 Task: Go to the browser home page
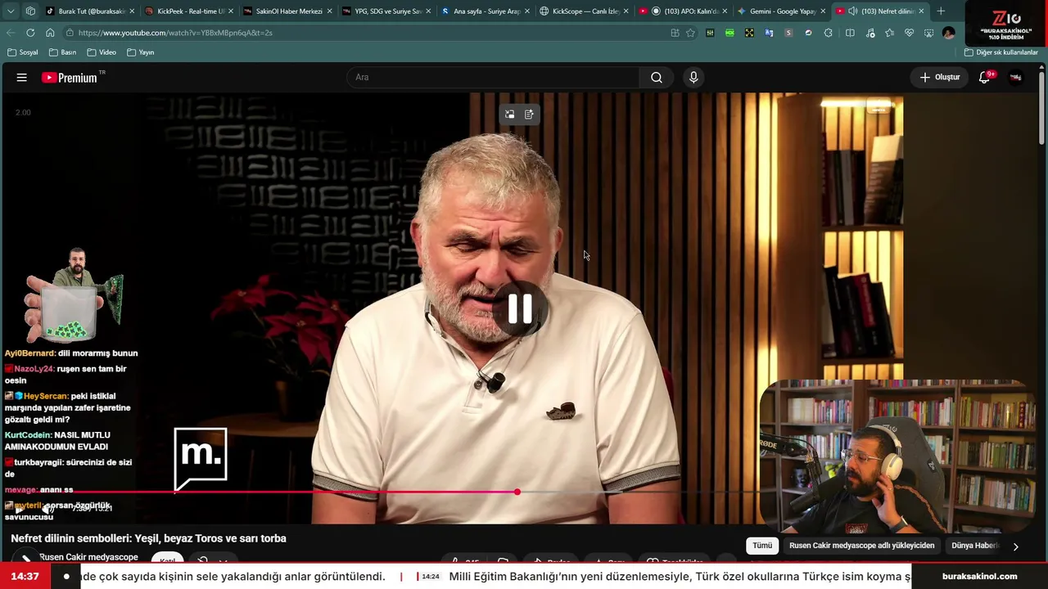tap(50, 33)
